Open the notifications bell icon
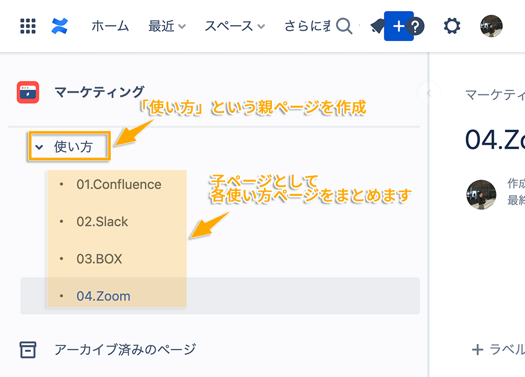Image resolution: width=525 pixels, height=377 pixels. click(377, 26)
